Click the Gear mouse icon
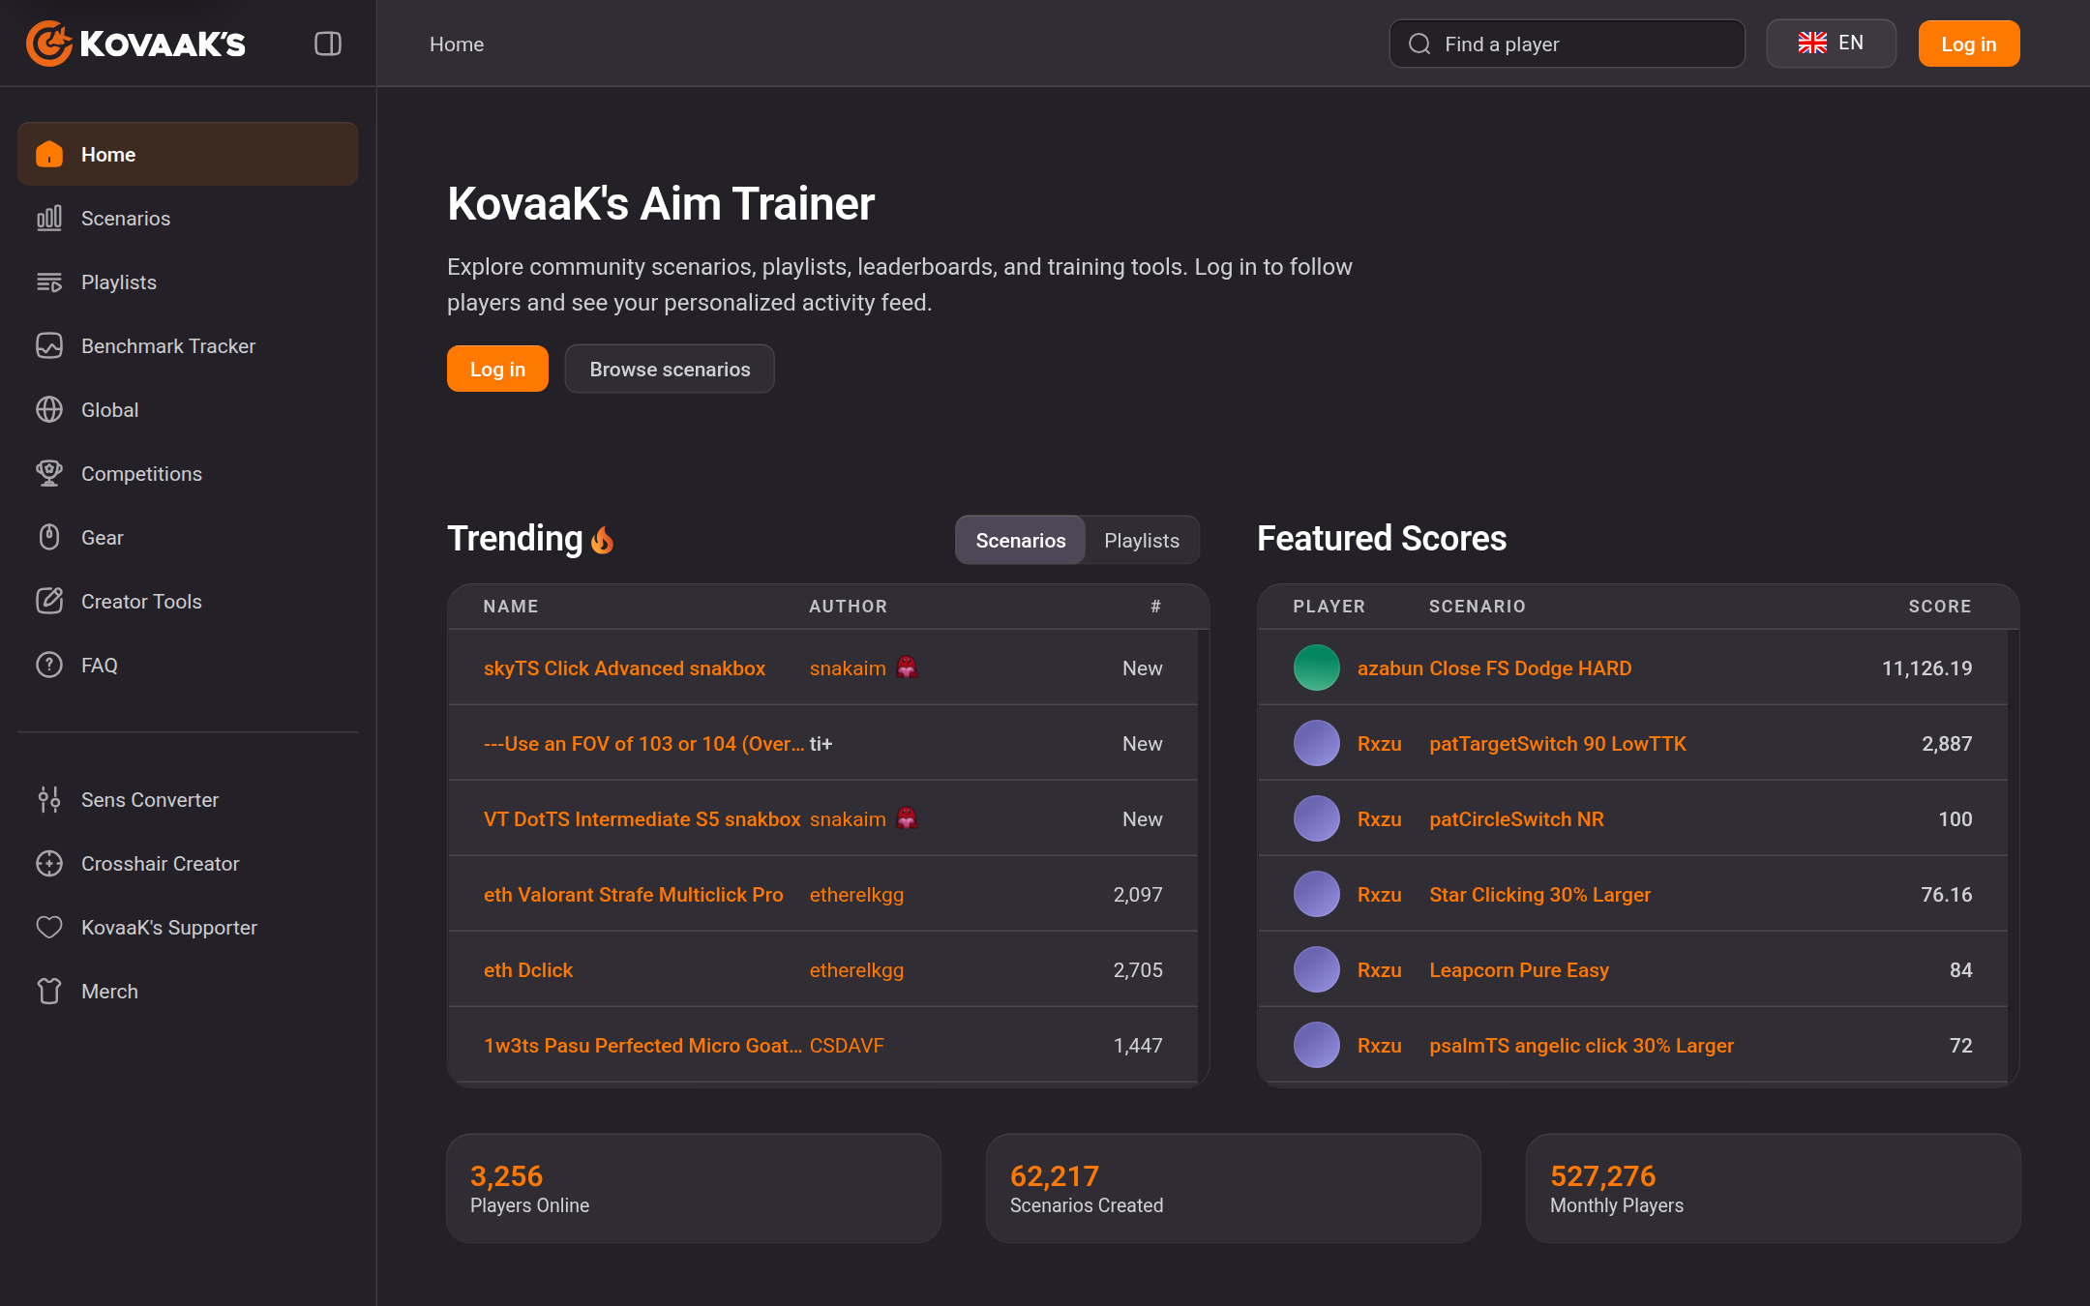Viewport: 2090px width, 1306px height. [49, 537]
